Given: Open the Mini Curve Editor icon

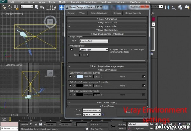Looking at the screenshot, I should 4,119.
